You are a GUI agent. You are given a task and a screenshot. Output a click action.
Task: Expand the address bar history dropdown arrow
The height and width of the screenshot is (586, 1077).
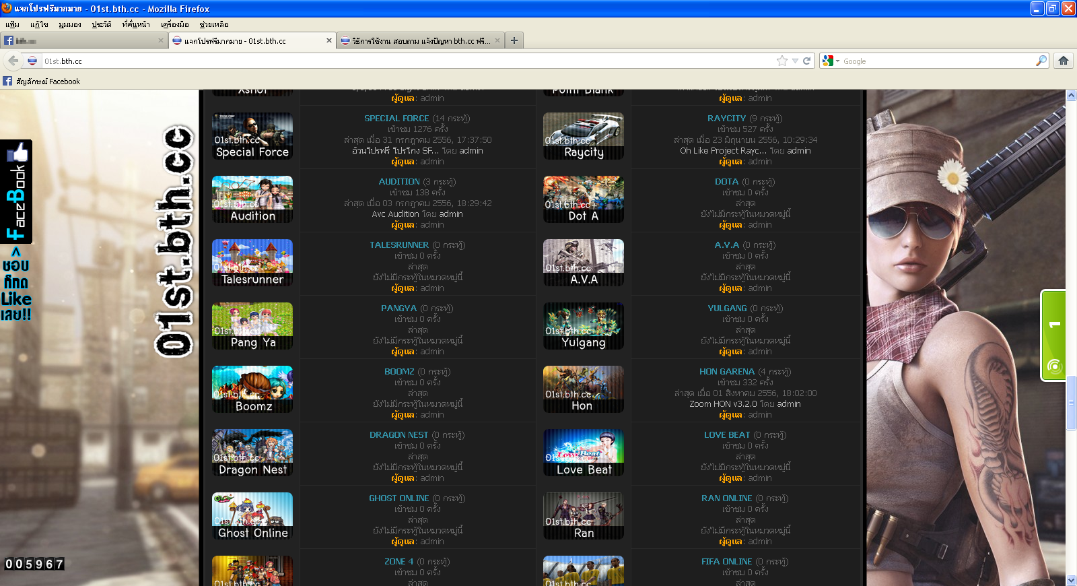coord(795,61)
